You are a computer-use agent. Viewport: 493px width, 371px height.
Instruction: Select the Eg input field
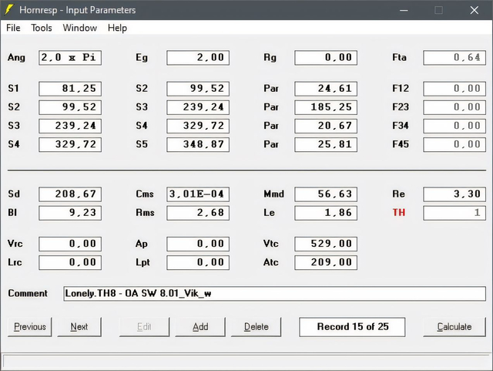198,58
